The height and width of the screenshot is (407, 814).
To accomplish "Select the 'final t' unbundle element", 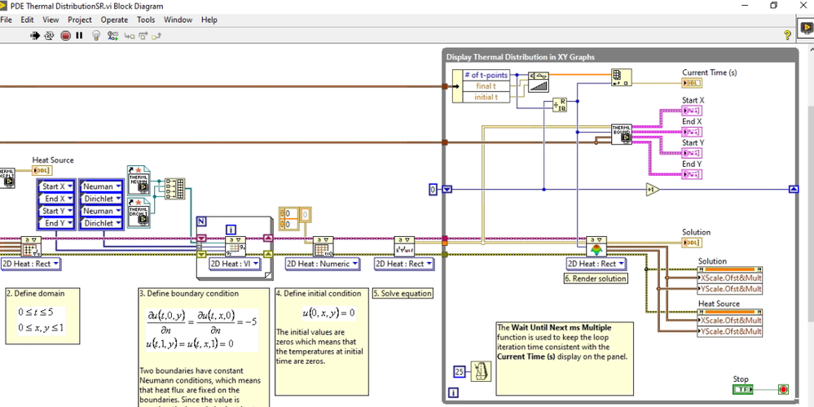I will pyautogui.click(x=486, y=86).
